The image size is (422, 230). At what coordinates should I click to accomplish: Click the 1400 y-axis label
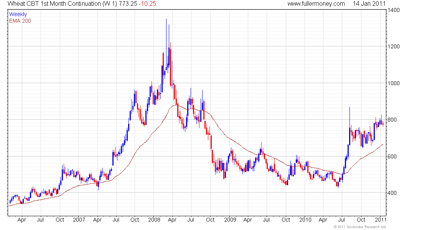(x=394, y=10)
